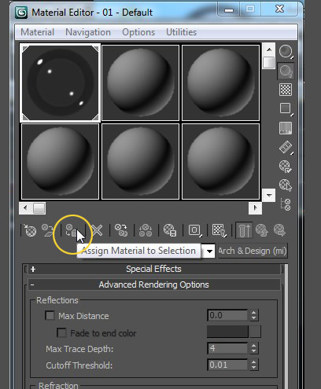Toggle Show End Result button
321x389 pixels.
(x=244, y=230)
